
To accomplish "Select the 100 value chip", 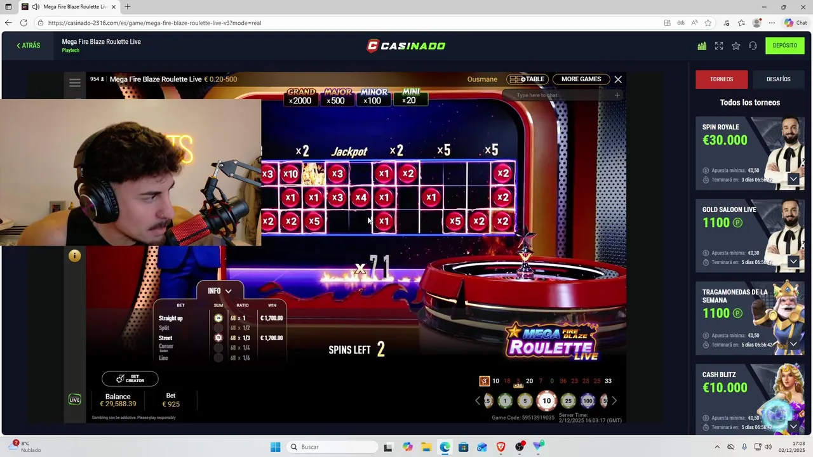I will (x=588, y=401).
